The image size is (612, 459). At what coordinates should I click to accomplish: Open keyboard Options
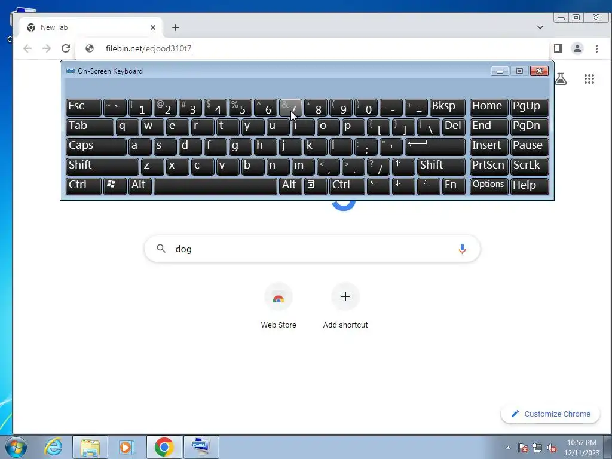[x=489, y=186]
